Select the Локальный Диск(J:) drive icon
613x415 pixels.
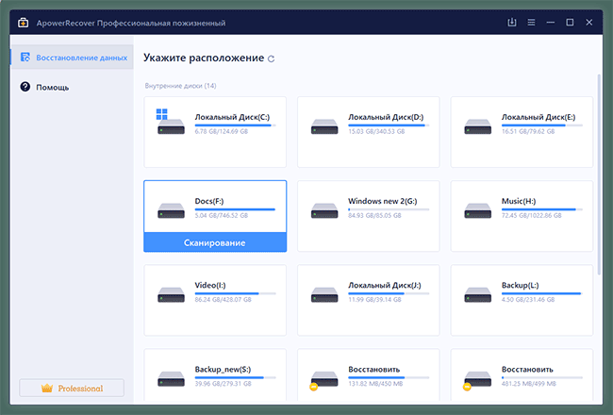click(x=324, y=294)
